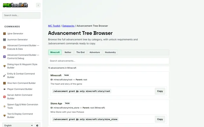Click the Text & Display Command sign icon

coord(4,116)
